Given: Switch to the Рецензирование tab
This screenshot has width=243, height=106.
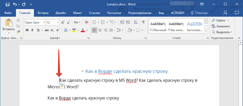Looking at the screenshot, I should click(x=140, y=13).
